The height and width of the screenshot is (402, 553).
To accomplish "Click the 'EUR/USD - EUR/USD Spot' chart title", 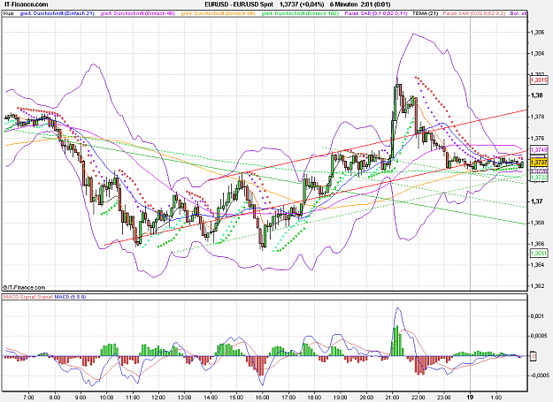I will point(239,4).
